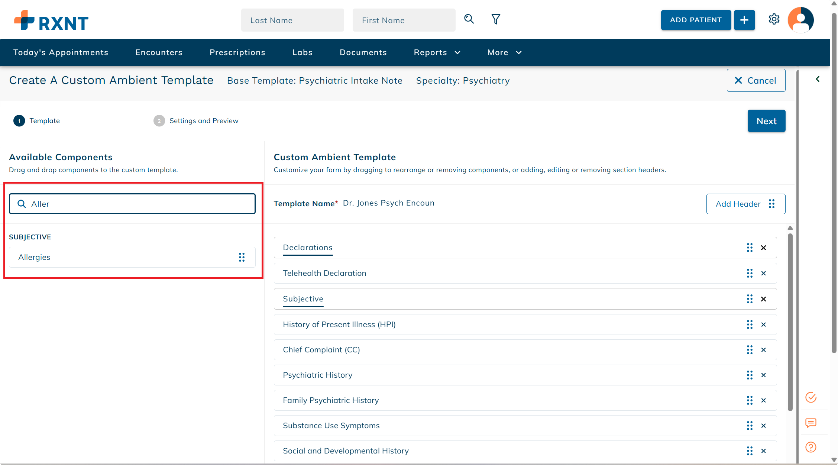Screen dimensions: 838x465
Task: Open settings gear icon
Action: [774, 19]
